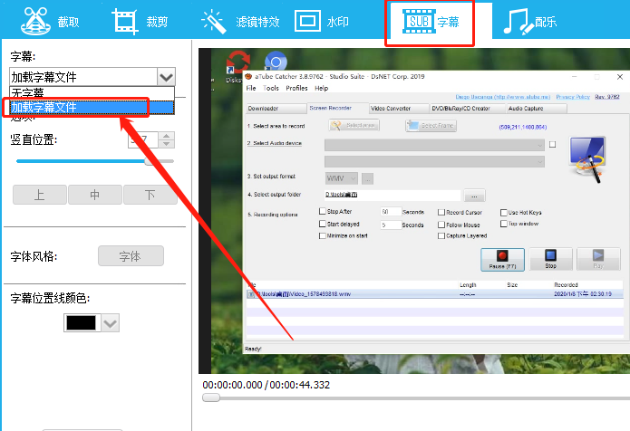The height and width of the screenshot is (431, 630).
Task: Select the 滤镜特效 magic wand icon
Action: pos(214,21)
